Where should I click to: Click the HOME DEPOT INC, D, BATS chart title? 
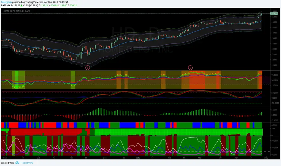coord(16,11)
